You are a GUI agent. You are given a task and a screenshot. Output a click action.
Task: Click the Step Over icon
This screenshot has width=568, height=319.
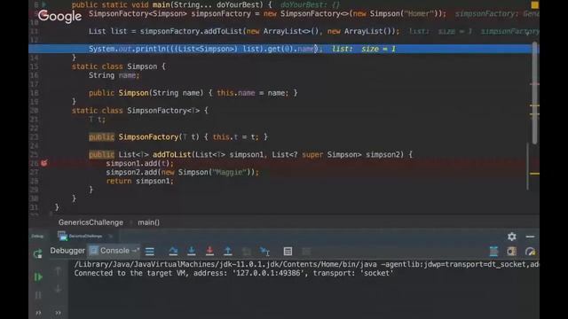pyautogui.click(x=173, y=251)
